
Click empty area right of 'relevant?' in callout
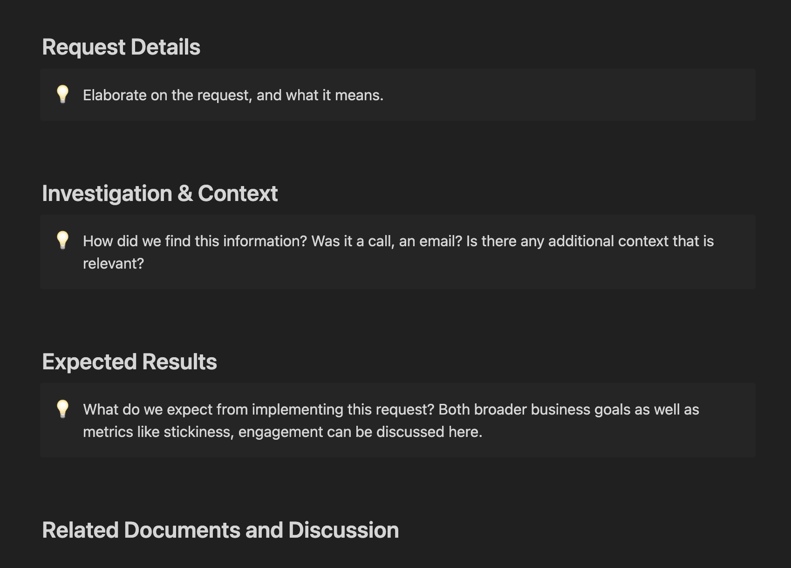(x=443, y=264)
